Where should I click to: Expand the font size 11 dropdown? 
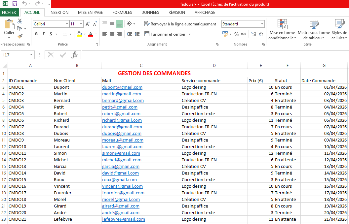click(81, 24)
